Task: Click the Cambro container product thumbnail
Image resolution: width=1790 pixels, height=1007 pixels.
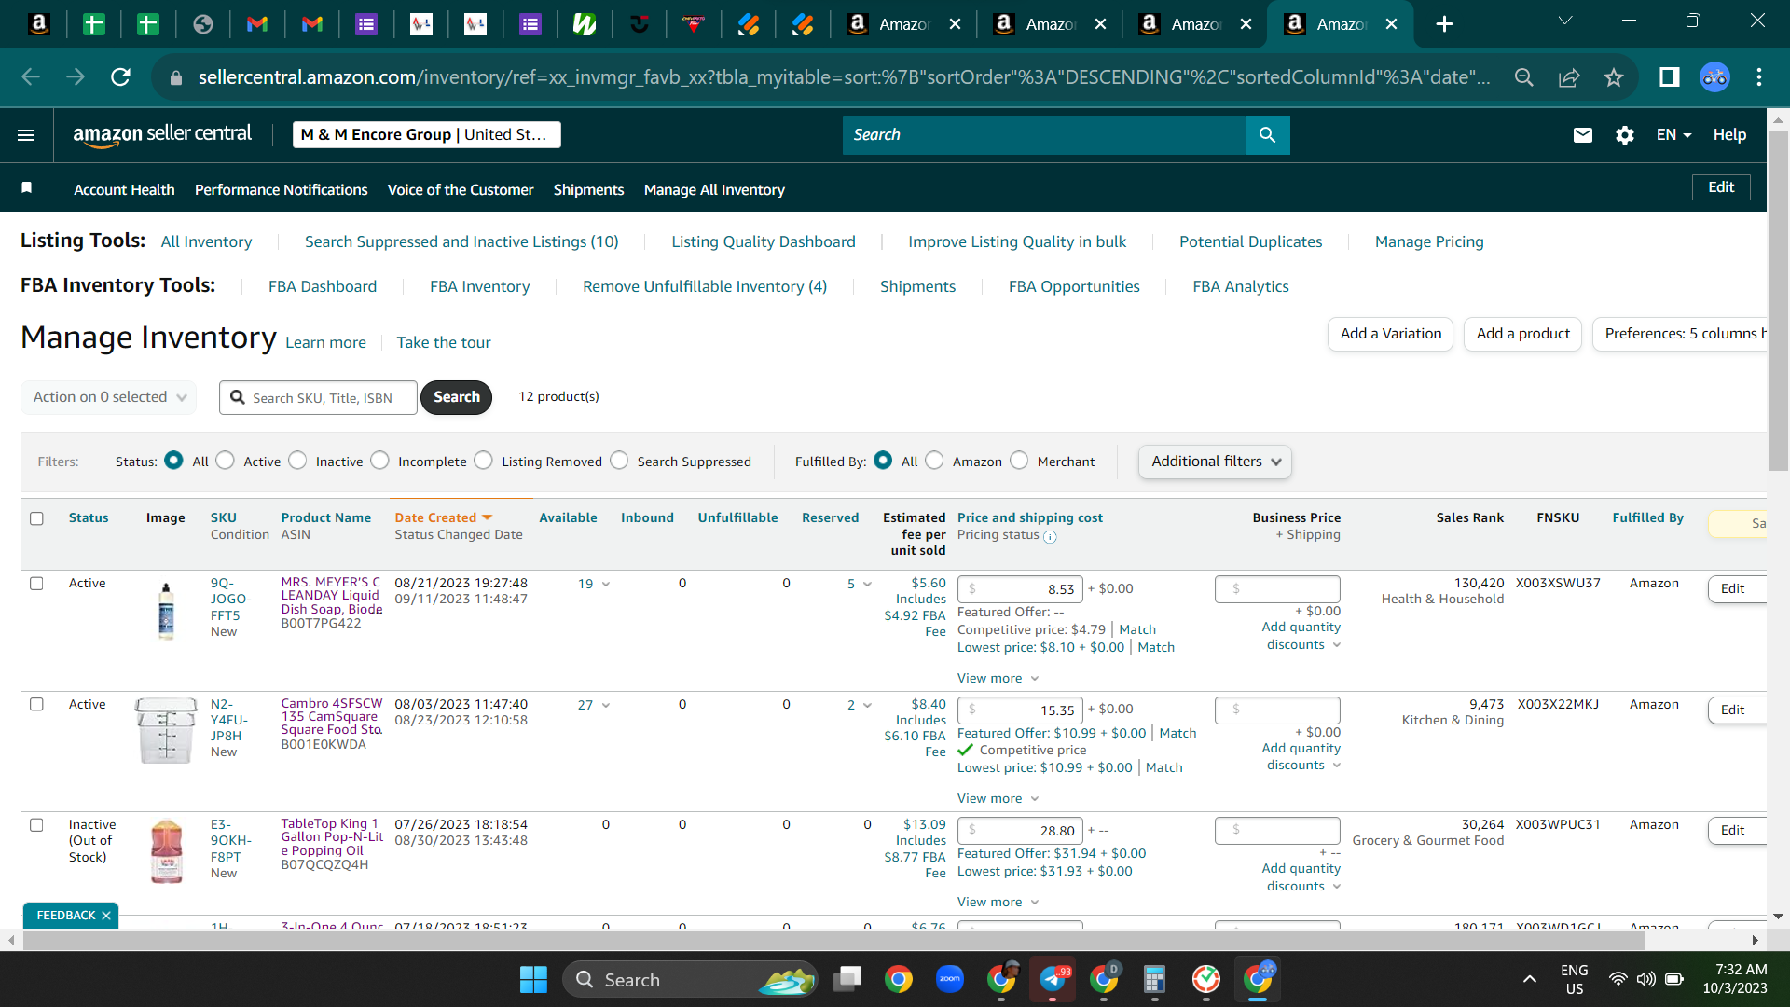Action: point(166,731)
